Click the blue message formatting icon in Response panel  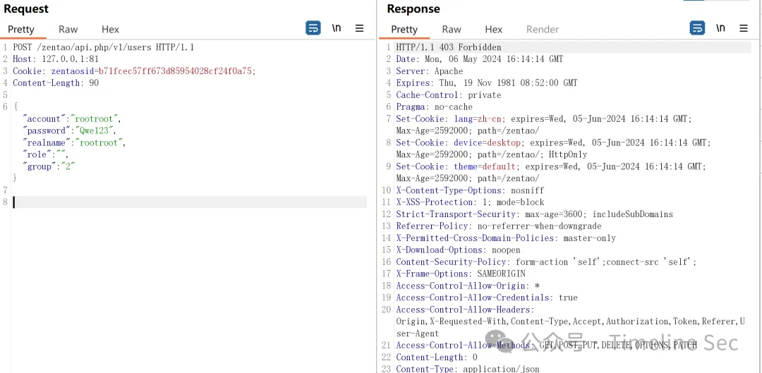[x=697, y=28]
